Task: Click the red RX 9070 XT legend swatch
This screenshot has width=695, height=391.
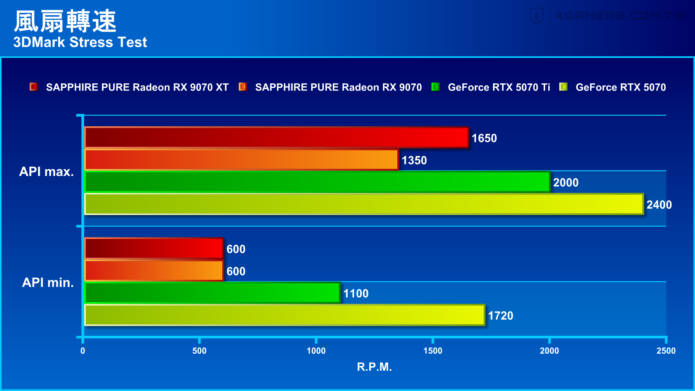Action: click(34, 87)
